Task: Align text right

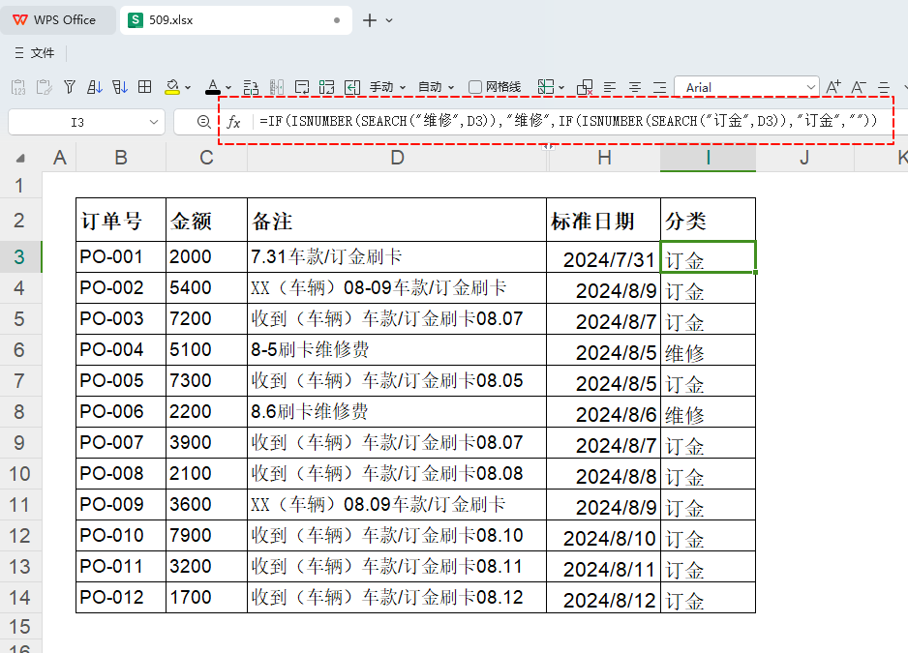Action: click(659, 87)
